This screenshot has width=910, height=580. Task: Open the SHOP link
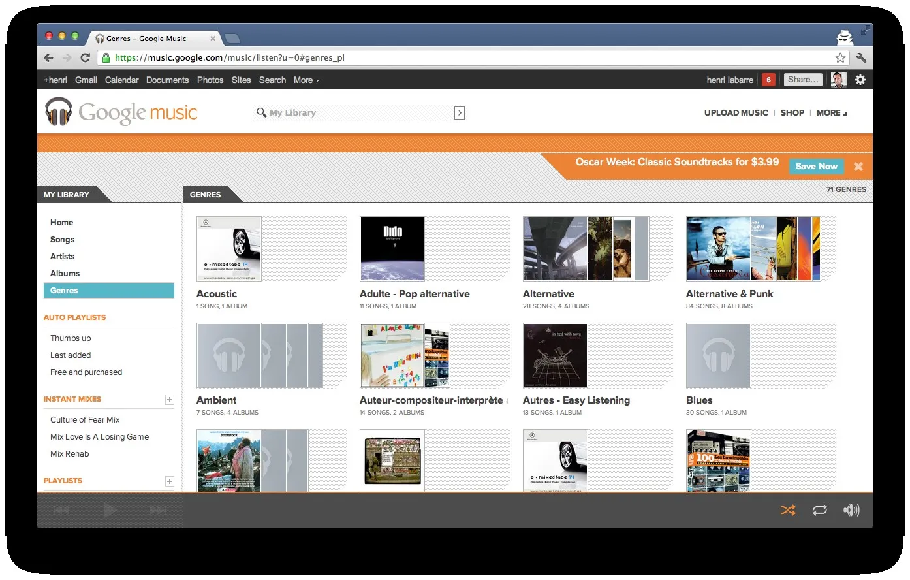(792, 113)
